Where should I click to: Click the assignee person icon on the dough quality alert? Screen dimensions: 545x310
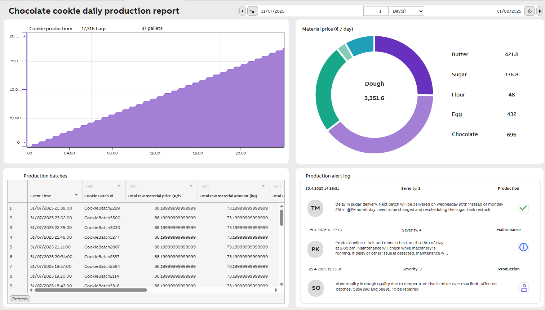(524, 288)
